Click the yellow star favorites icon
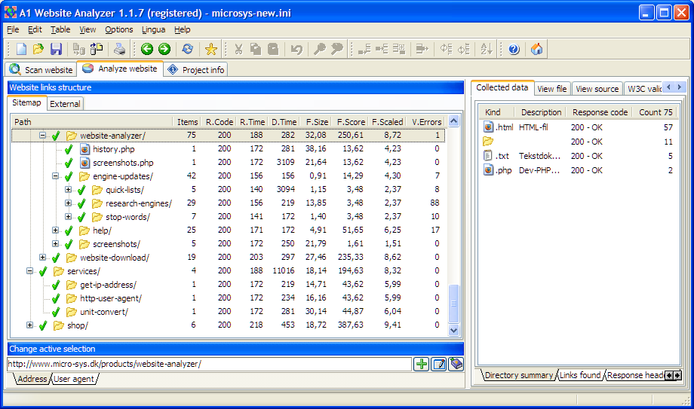Viewport: 694px width, 409px height. point(211,49)
